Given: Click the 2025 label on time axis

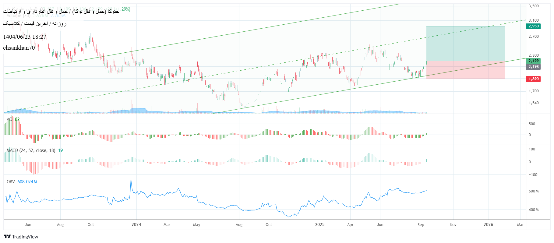Looking at the screenshot, I should pos(319,224).
